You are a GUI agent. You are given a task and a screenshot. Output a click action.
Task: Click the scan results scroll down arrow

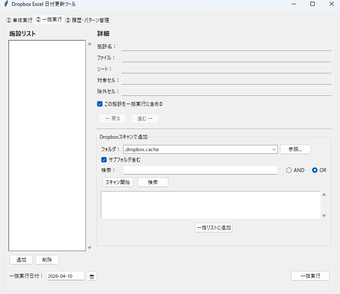pyautogui.click(x=324, y=216)
